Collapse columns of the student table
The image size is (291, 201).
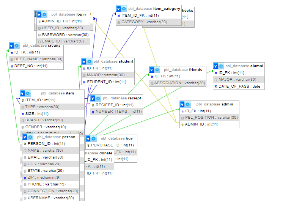pos(84,61)
